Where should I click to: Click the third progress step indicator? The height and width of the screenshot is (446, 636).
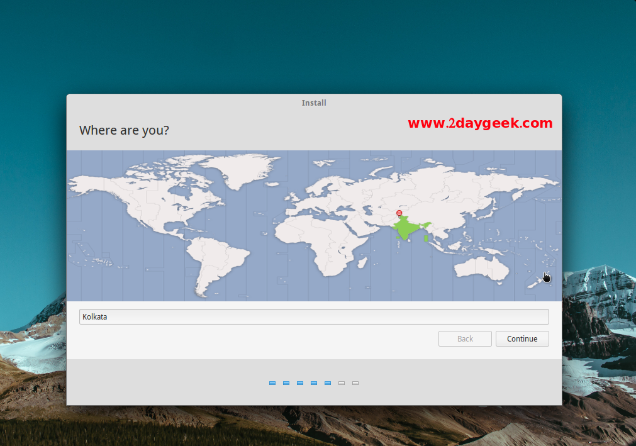coord(300,382)
